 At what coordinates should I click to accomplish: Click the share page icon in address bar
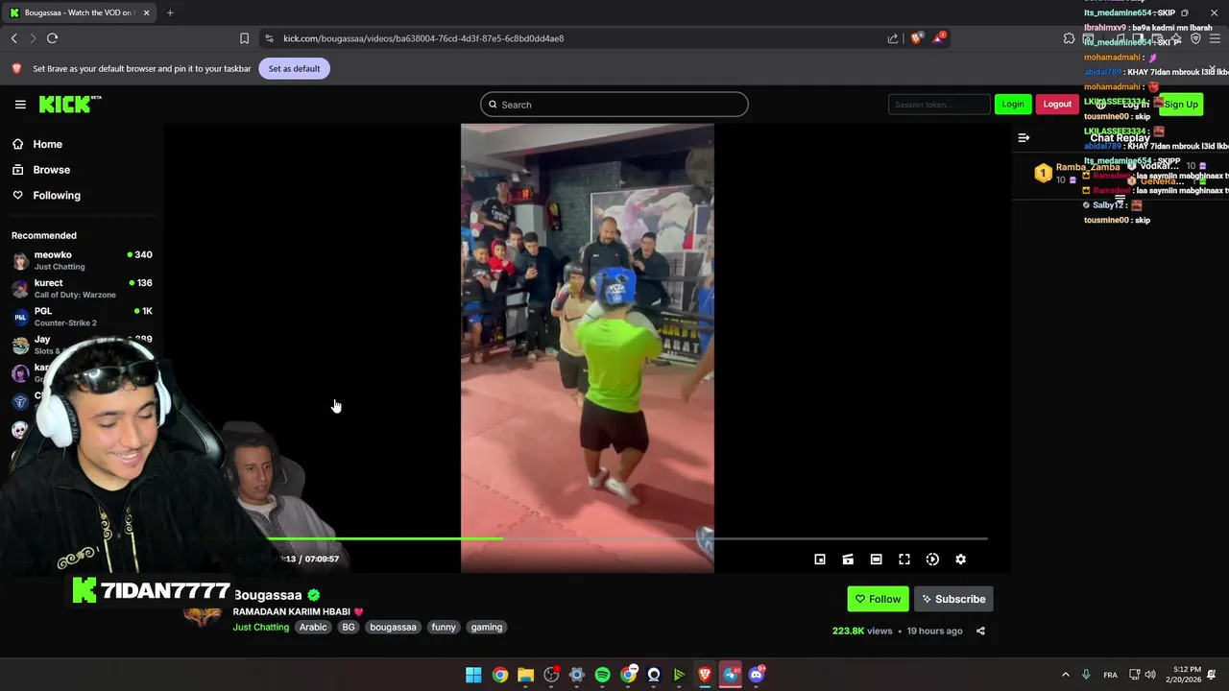pyautogui.click(x=893, y=38)
